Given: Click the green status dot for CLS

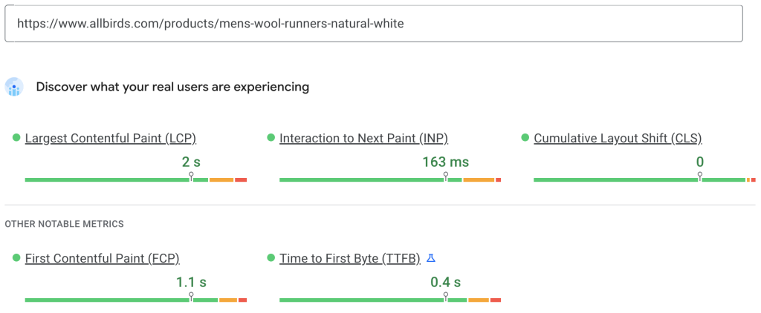Looking at the screenshot, I should tap(525, 138).
